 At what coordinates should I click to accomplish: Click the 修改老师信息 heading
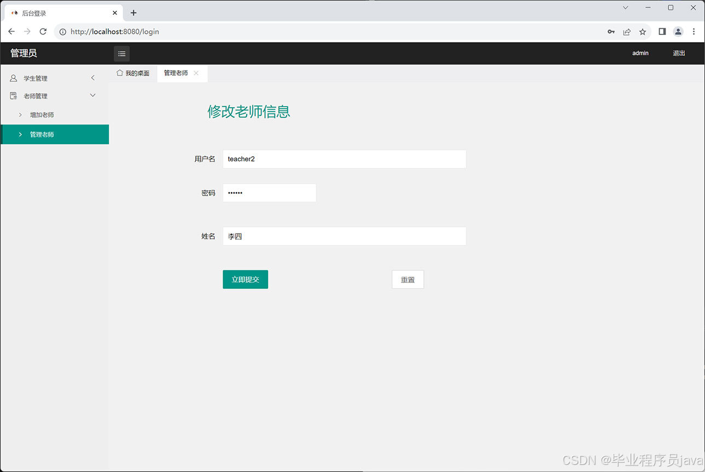[249, 111]
